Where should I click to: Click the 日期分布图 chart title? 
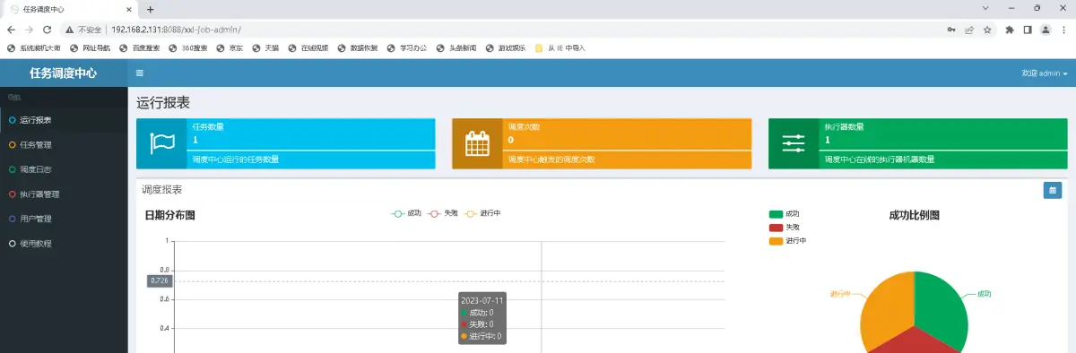coord(170,215)
